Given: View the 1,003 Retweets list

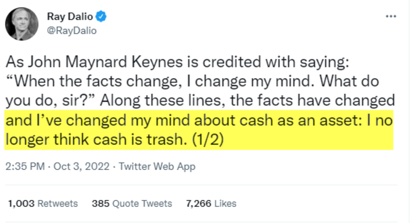Looking at the screenshot, I should coord(42,204).
